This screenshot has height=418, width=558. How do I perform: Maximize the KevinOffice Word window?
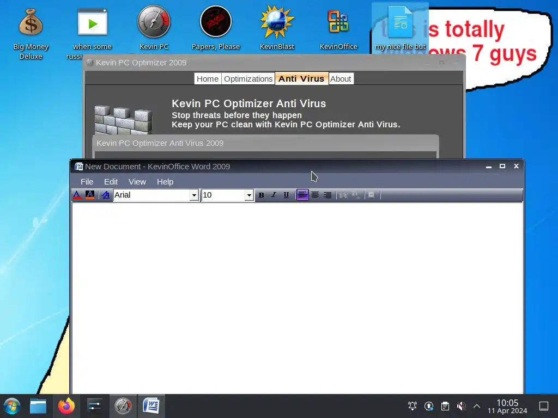[502, 167]
